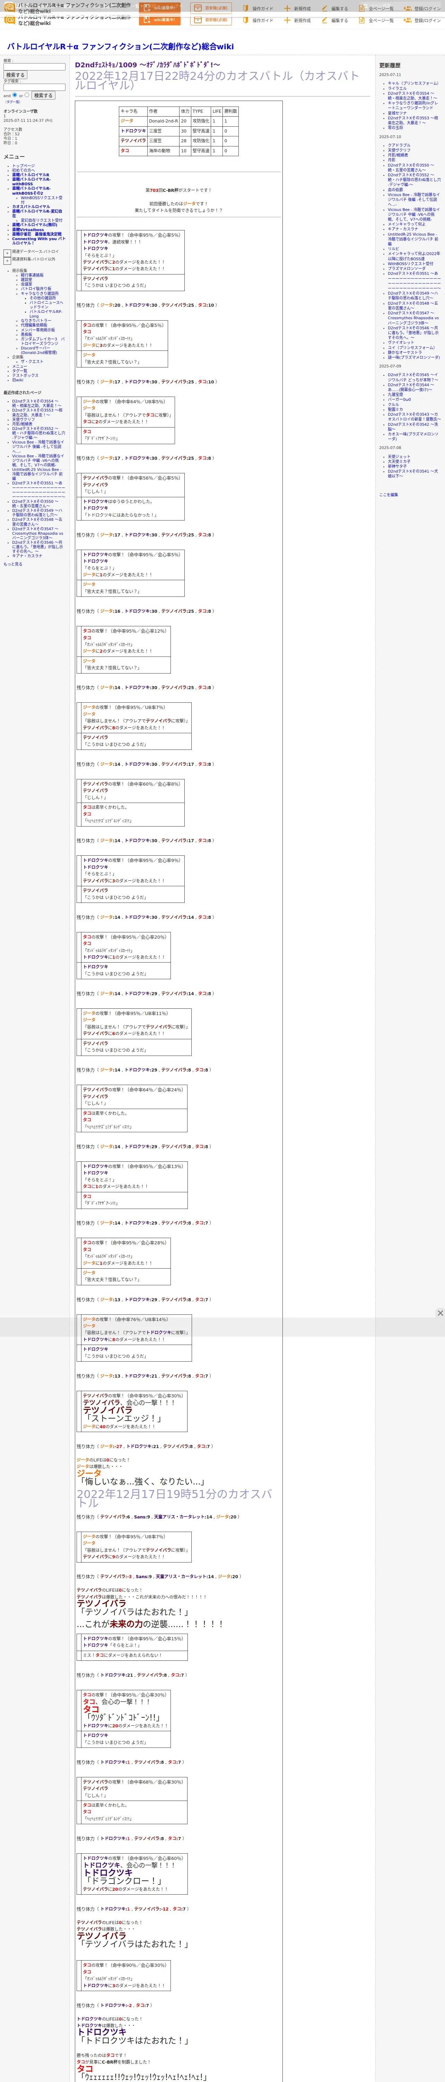Expand the 関連データベース-バトロイ section
Viewport: 445px width, 2082px height.
coord(7,253)
